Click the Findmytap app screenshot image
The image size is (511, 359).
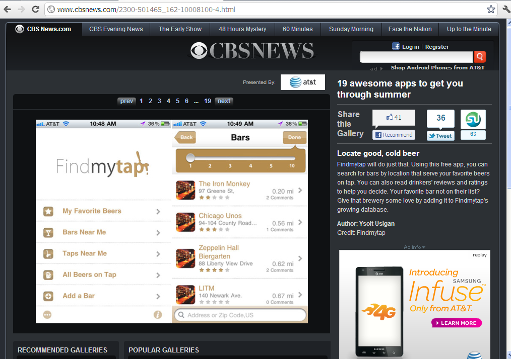(172, 221)
